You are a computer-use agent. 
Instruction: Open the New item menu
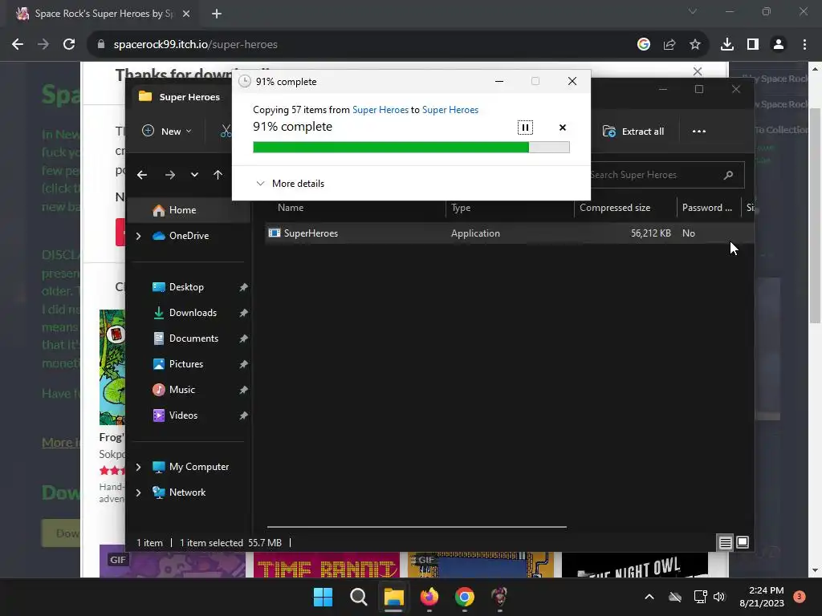[167, 131]
